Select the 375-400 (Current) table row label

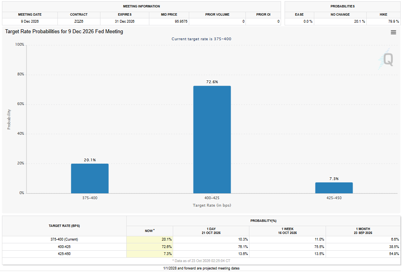(64, 239)
